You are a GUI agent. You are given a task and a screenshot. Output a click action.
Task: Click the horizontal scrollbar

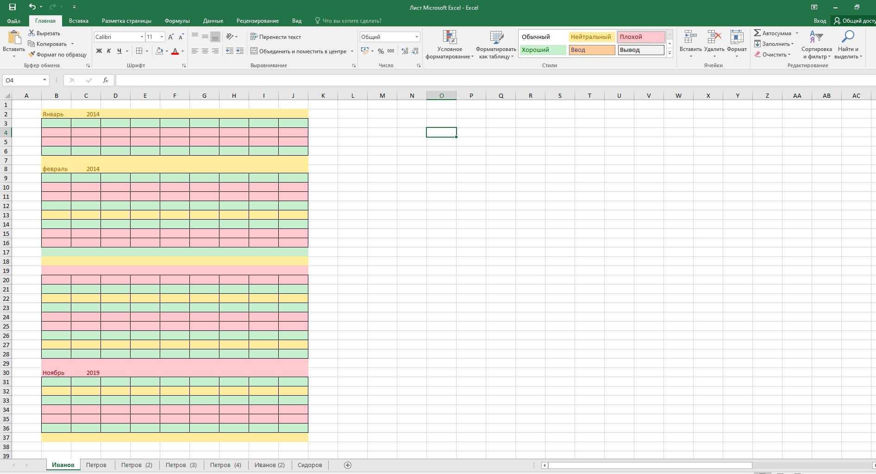[x=650, y=465]
